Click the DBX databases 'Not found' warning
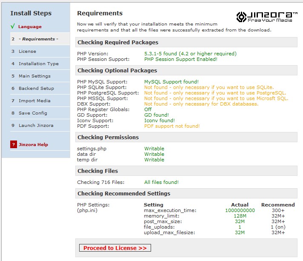This screenshot has width=303, height=261. [201, 104]
